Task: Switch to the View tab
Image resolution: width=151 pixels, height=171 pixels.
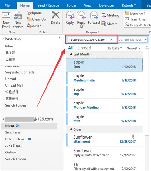Action: click(x=88, y=5)
